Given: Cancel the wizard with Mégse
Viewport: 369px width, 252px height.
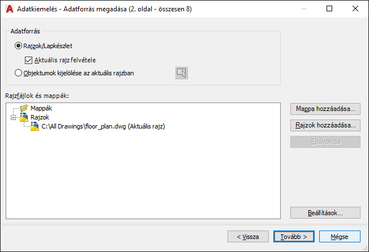Looking at the screenshot, I should pyautogui.click(x=340, y=236).
